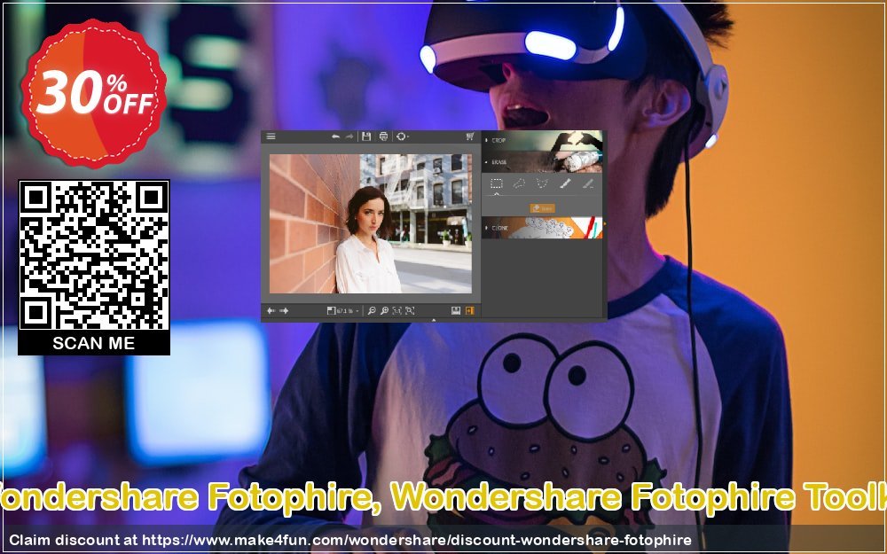
Task: Open the hamburger menu in the editor
Action: (271, 137)
